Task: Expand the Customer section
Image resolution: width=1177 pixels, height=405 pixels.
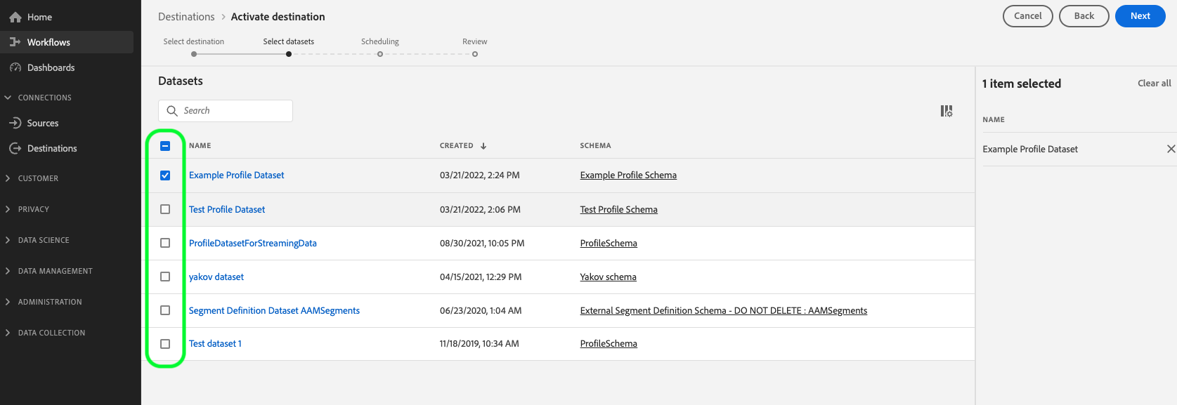Action: point(8,178)
